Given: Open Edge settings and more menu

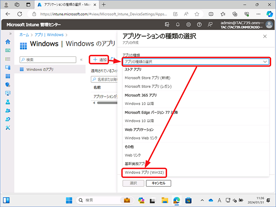Looking at the screenshot, I should pyautogui.click(x=259, y=14).
